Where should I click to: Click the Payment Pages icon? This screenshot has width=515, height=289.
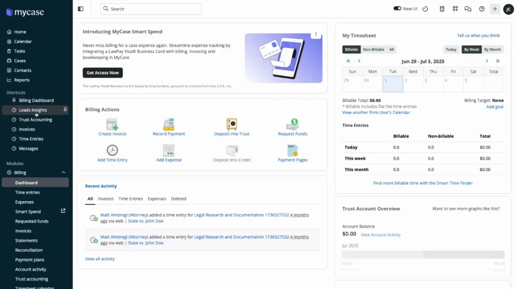pos(292,150)
